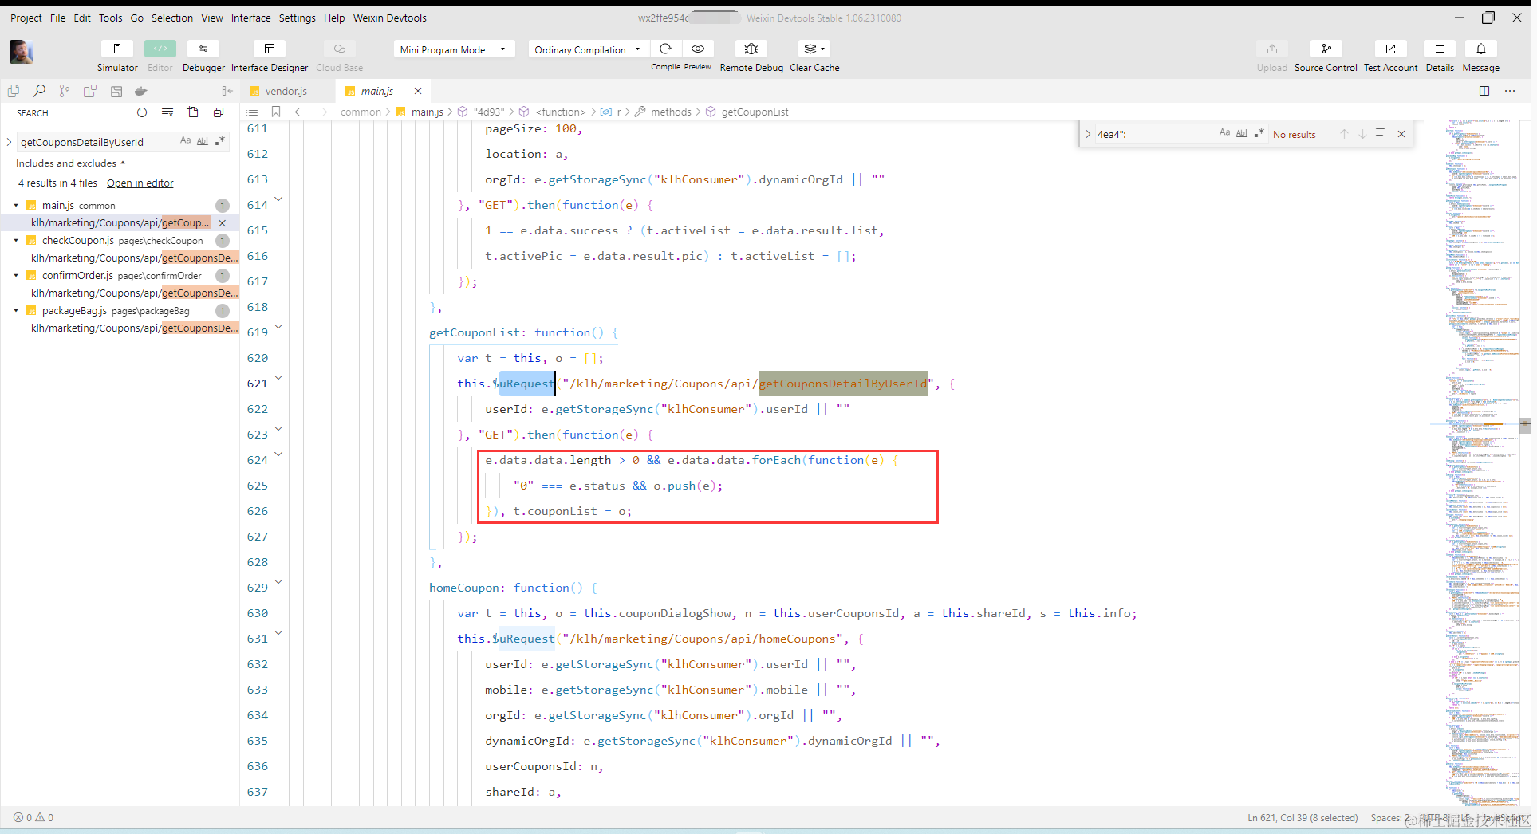
Task: Open the Extensions sidebar icon
Action: tap(90, 91)
